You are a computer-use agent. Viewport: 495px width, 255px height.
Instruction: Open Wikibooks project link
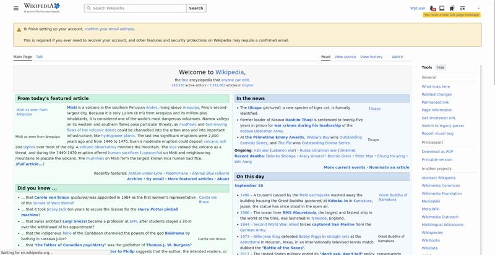pos(431,240)
